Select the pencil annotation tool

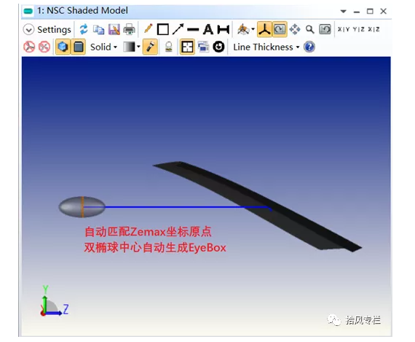coord(149,28)
